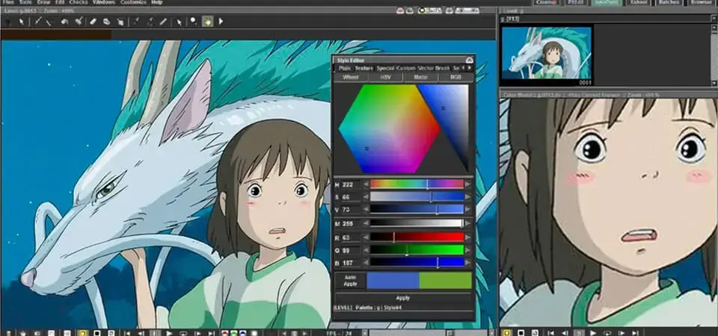Increase Value (V) with the right arrow
718x336 pixels.
[468, 209]
